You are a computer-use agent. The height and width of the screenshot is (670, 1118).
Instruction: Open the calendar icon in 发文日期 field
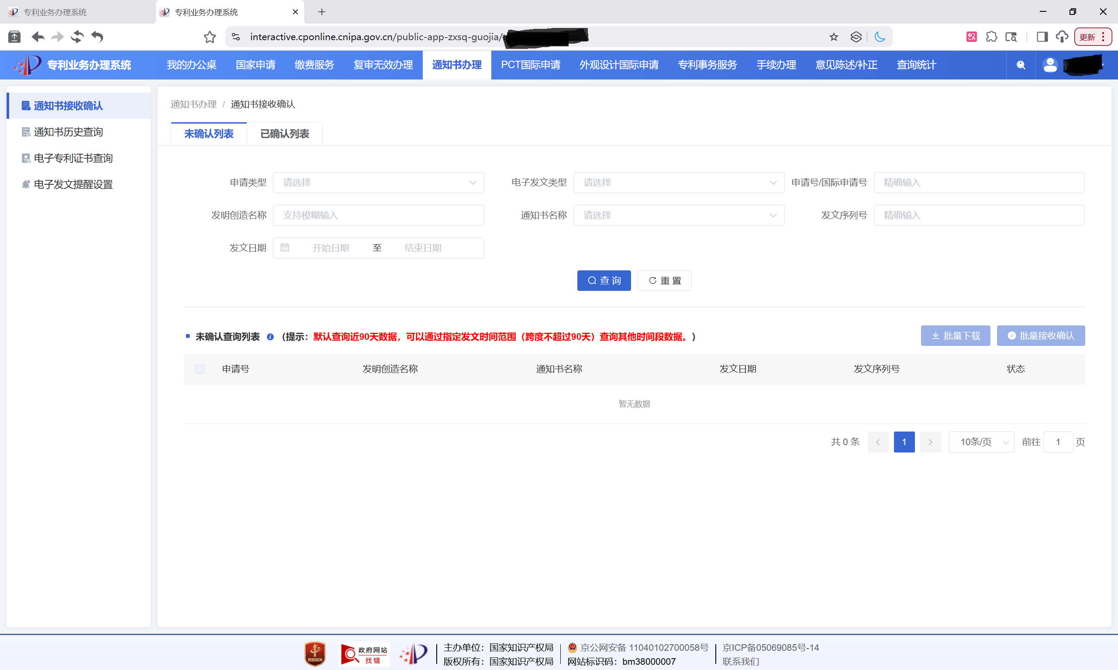pos(285,247)
